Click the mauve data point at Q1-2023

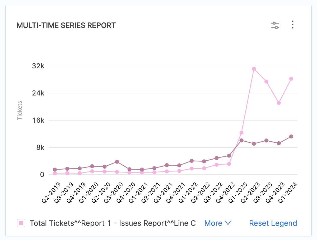[x=241, y=140]
